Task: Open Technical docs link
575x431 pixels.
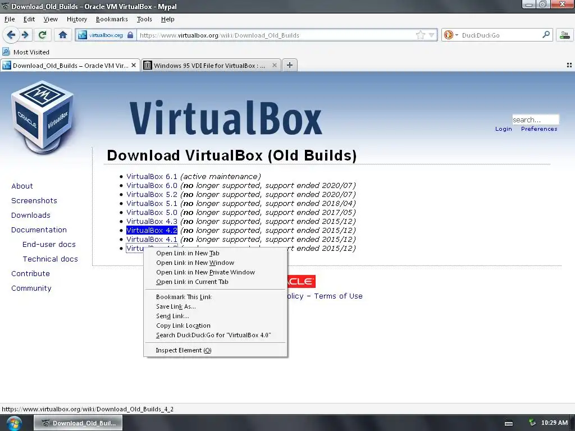Action: click(x=50, y=259)
